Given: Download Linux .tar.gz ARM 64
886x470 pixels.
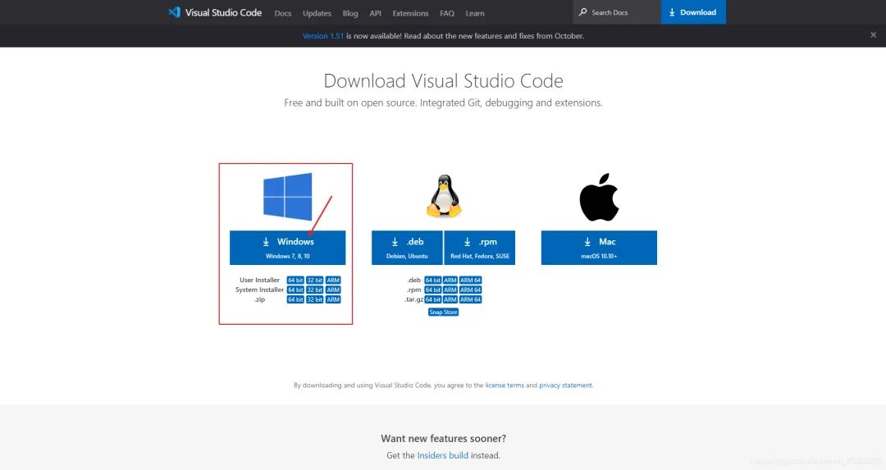Looking at the screenshot, I should click(471, 299).
